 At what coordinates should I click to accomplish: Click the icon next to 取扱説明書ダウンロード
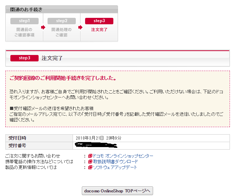(x=90, y=162)
